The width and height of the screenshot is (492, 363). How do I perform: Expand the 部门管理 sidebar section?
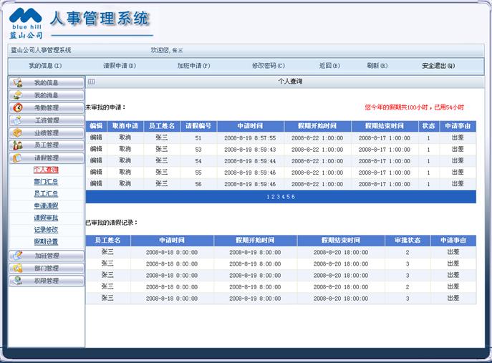click(x=47, y=268)
